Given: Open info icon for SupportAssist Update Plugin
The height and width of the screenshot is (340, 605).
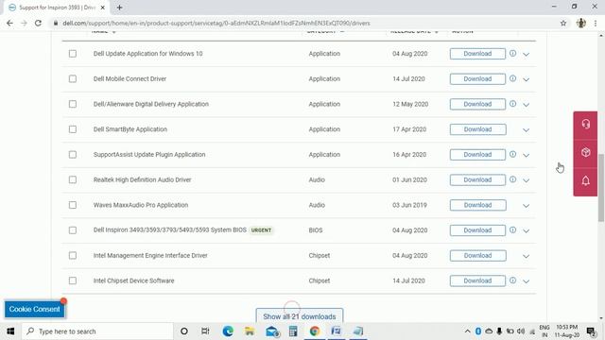Looking at the screenshot, I should [512, 154].
